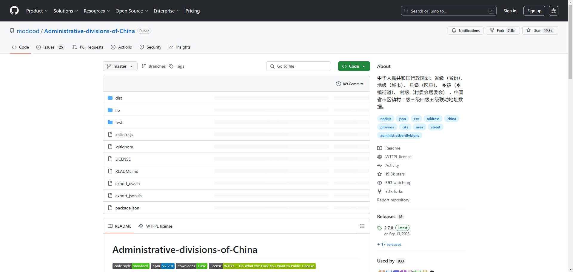
Task: Click the commits history clock icon
Action: pos(338,84)
